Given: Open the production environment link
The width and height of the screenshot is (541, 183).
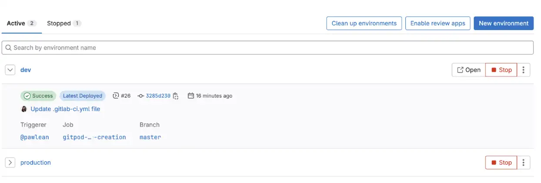Looking at the screenshot, I should click(x=36, y=163).
